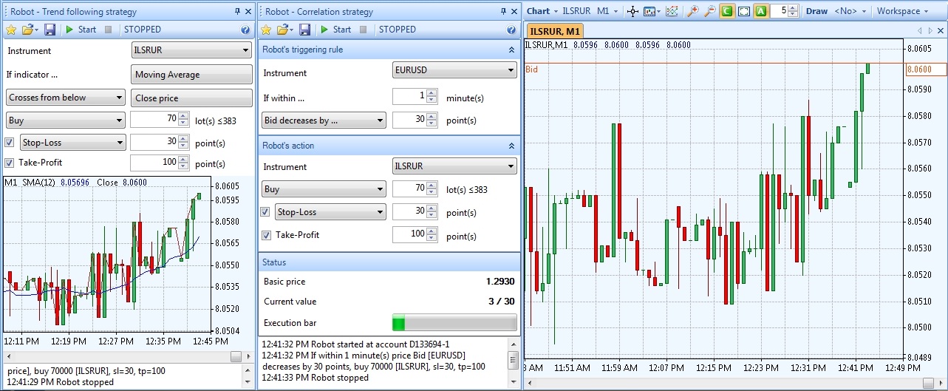Viewport: 948px width, 391px height.
Task: Zoom out the chart with the minus magnifier
Action: 709,11
